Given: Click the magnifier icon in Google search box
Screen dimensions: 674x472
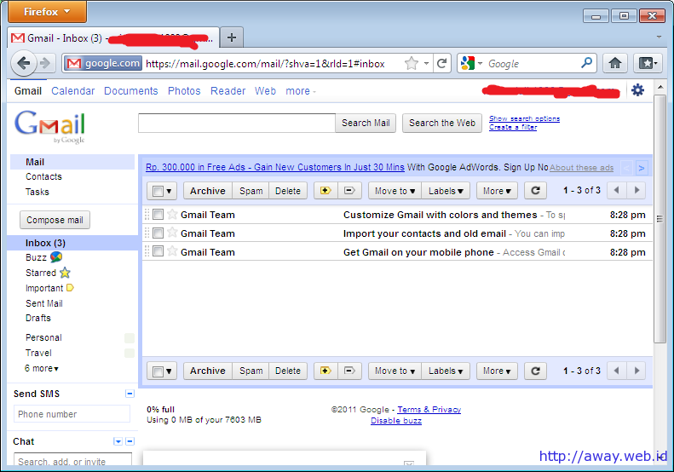Looking at the screenshot, I should tap(586, 63).
